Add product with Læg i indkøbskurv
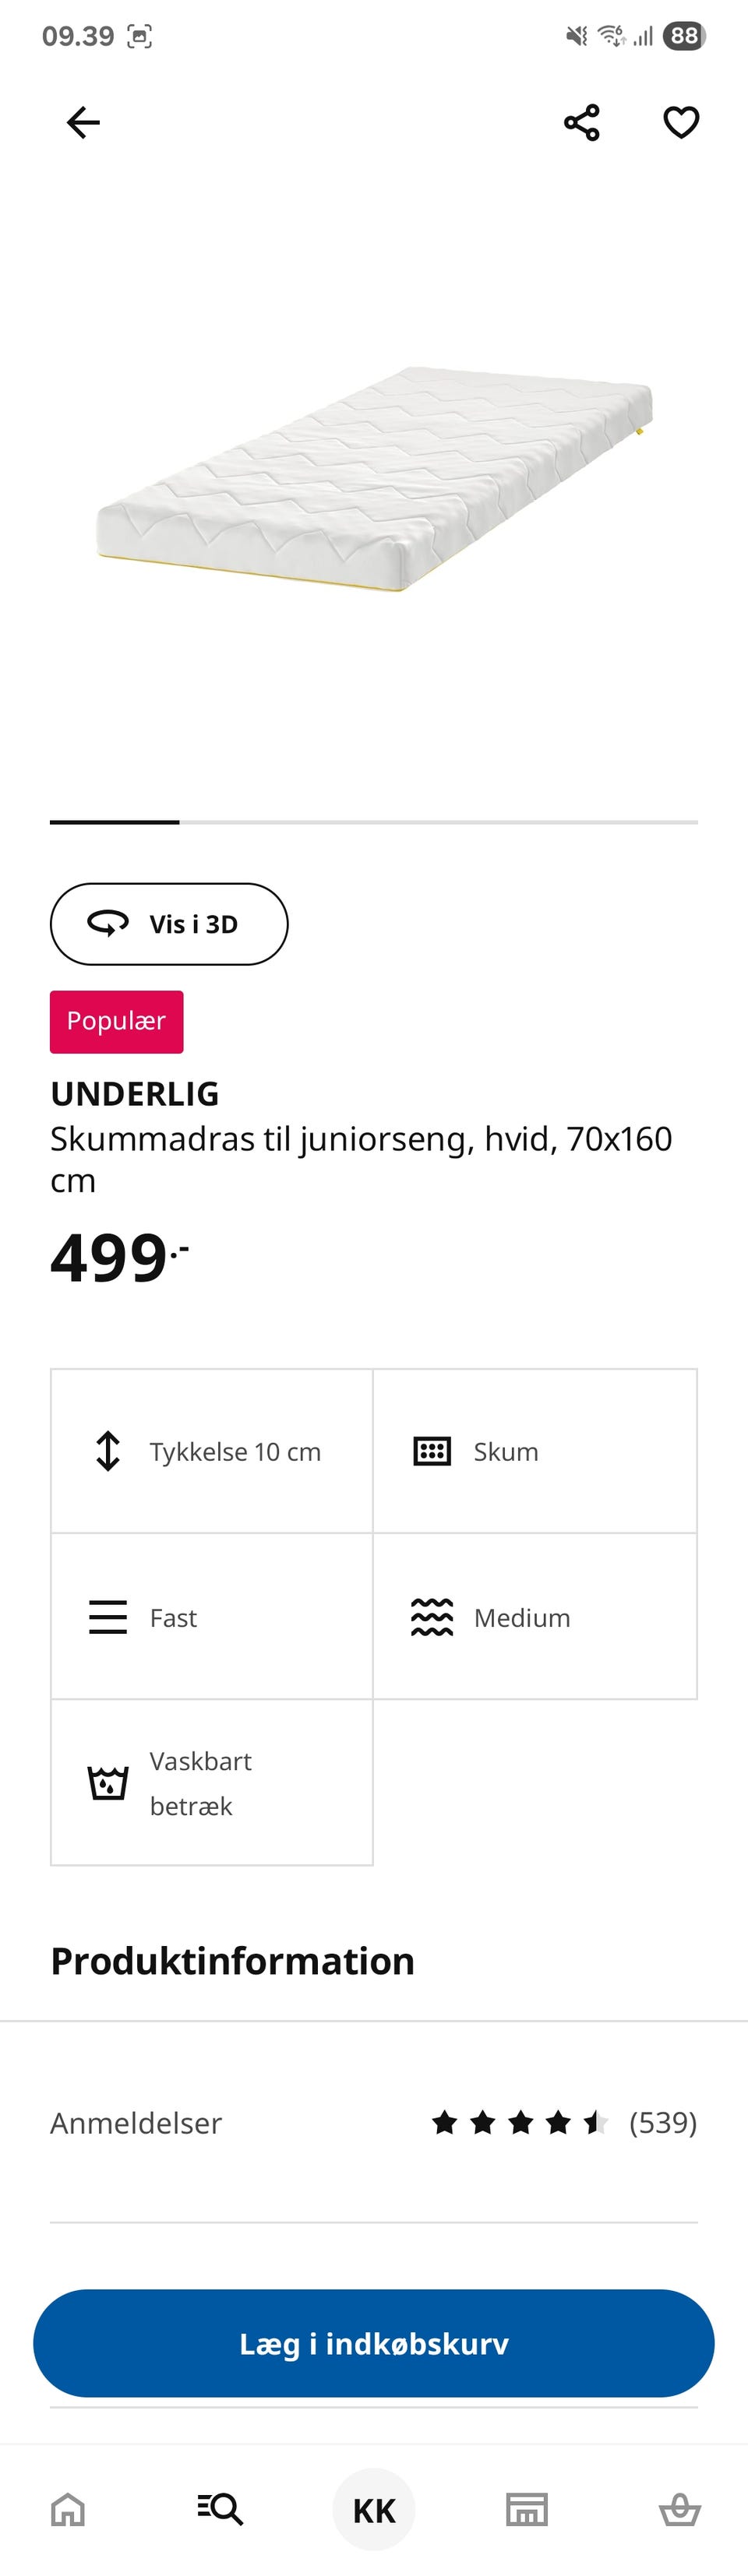Viewport: 748px width, 2576px height. coord(374,2343)
